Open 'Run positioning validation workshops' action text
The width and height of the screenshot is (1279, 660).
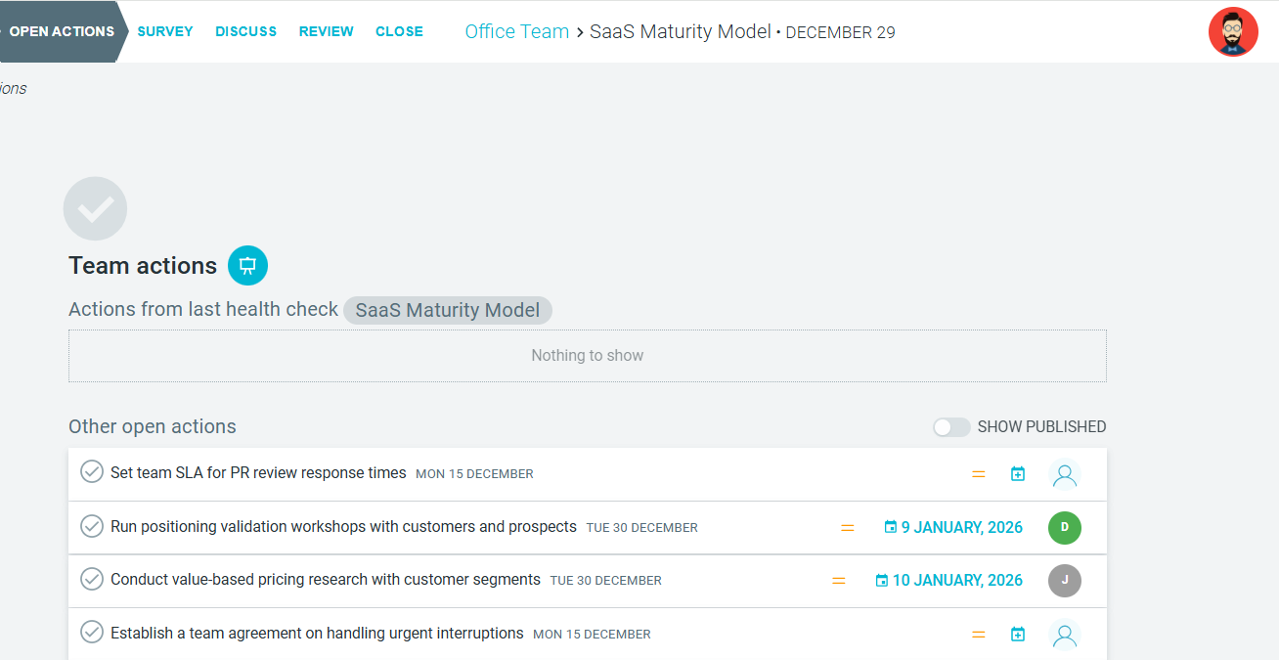[343, 527]
